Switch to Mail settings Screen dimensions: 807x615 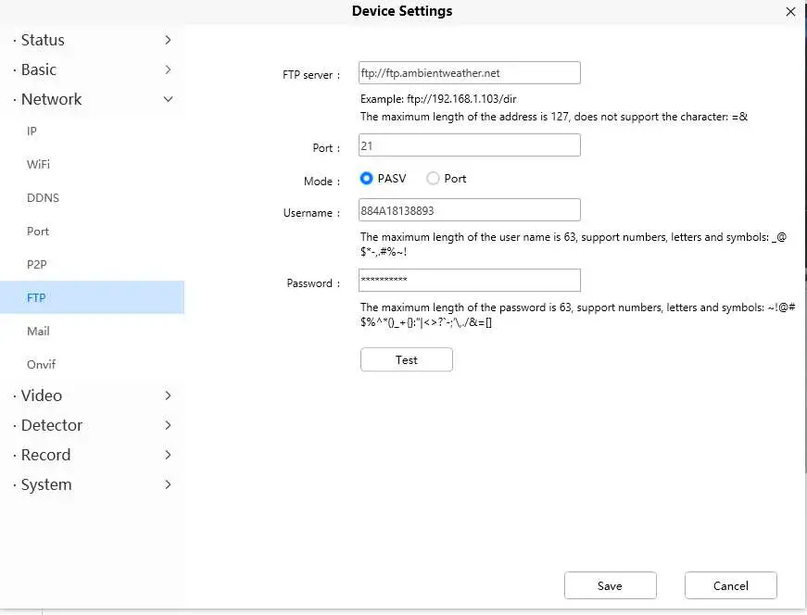click(x=38, y=332)
